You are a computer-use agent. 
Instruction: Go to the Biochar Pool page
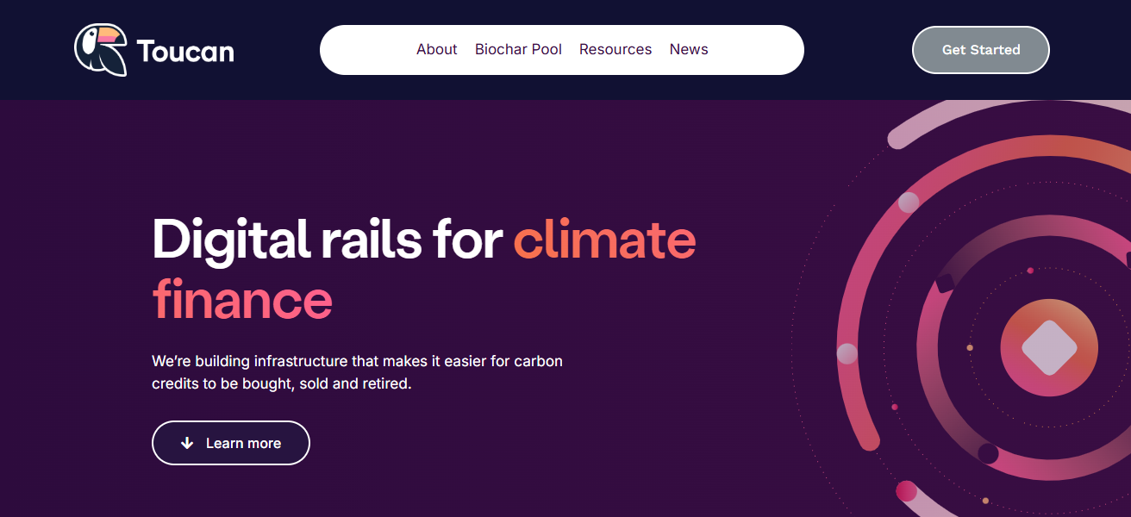point(518,50)
